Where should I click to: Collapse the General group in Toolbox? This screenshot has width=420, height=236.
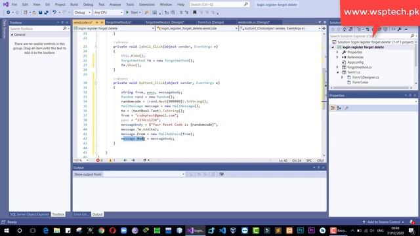pos(12,35)
